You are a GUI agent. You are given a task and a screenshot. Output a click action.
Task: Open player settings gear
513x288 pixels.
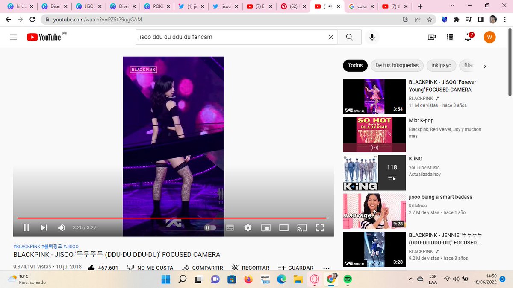248,227
